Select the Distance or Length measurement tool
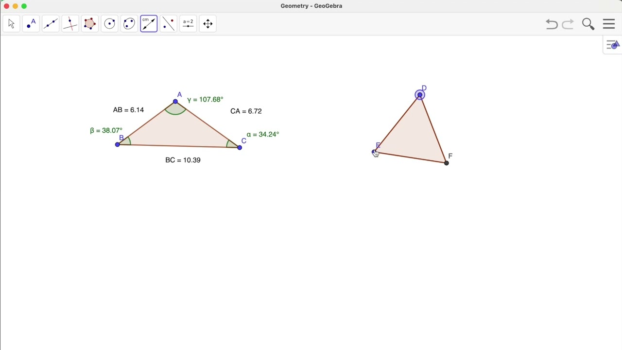622x350 pixels. pyautogui.click(x=149, y=24)
